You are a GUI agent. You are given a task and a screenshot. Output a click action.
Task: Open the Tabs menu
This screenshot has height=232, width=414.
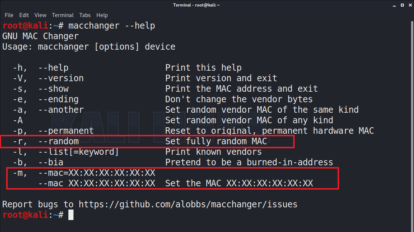pyautogui.click(x=85, y=15)
